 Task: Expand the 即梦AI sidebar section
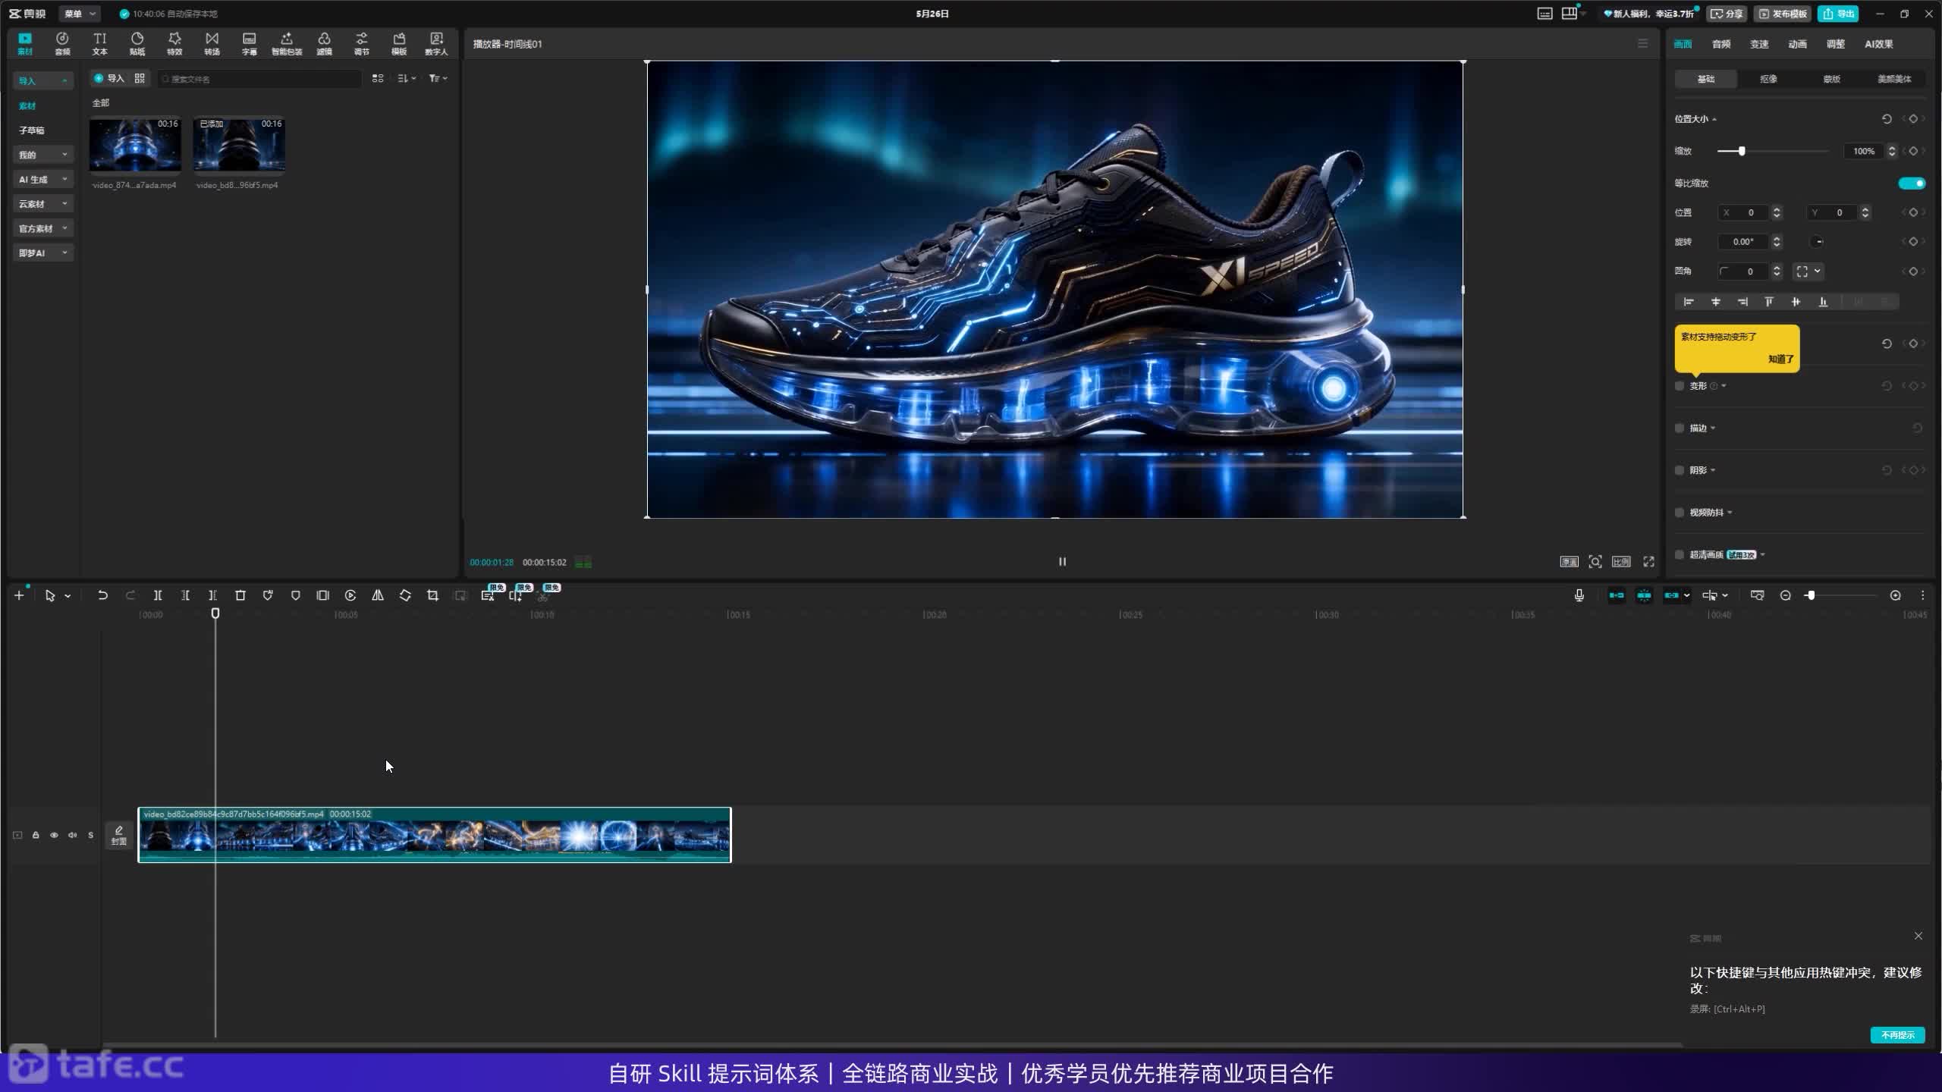coord(43,253)
